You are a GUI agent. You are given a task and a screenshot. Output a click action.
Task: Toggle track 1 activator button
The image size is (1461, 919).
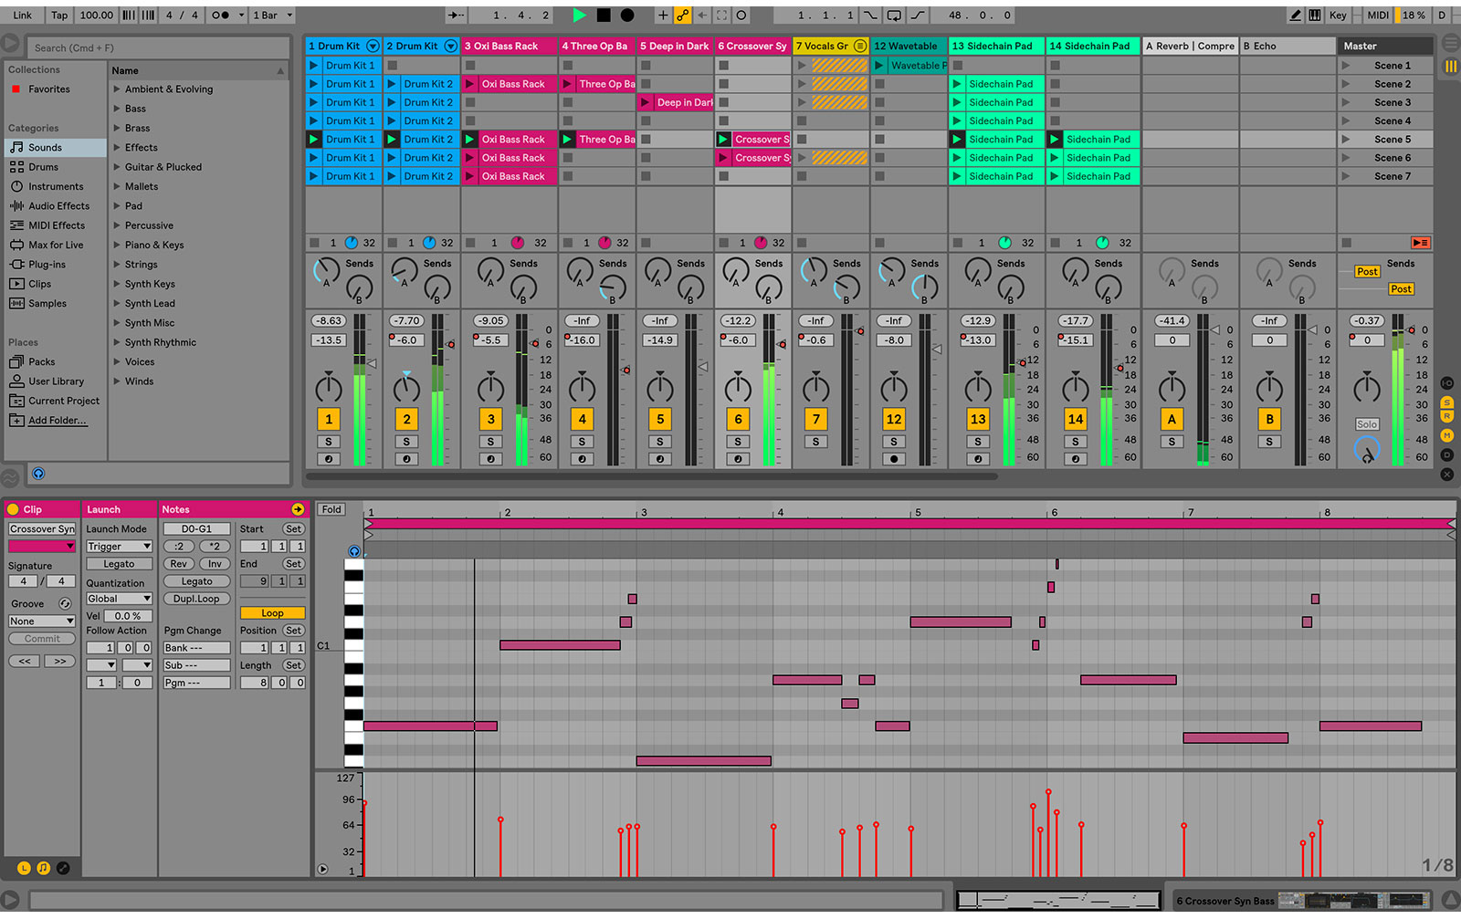point(329,419)
